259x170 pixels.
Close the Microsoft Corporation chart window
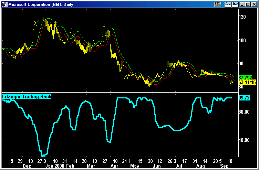click(254, 4)
